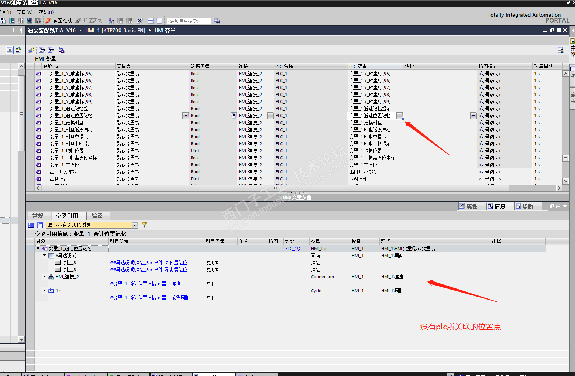Open link @变量_1_避让位置记忆 属性 采集周期
575x376 pixels.
tap(150, 298)
